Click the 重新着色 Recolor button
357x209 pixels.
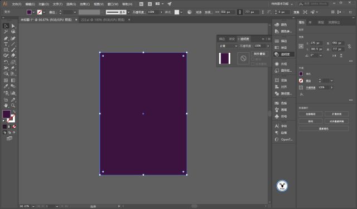coord(324,128)
